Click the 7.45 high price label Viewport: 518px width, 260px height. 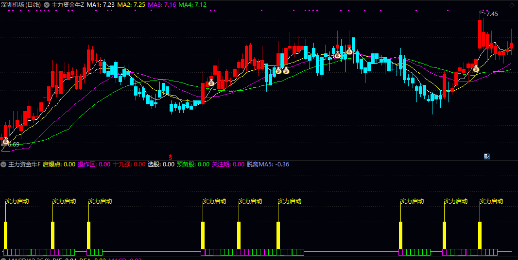[x=492, y=14]
